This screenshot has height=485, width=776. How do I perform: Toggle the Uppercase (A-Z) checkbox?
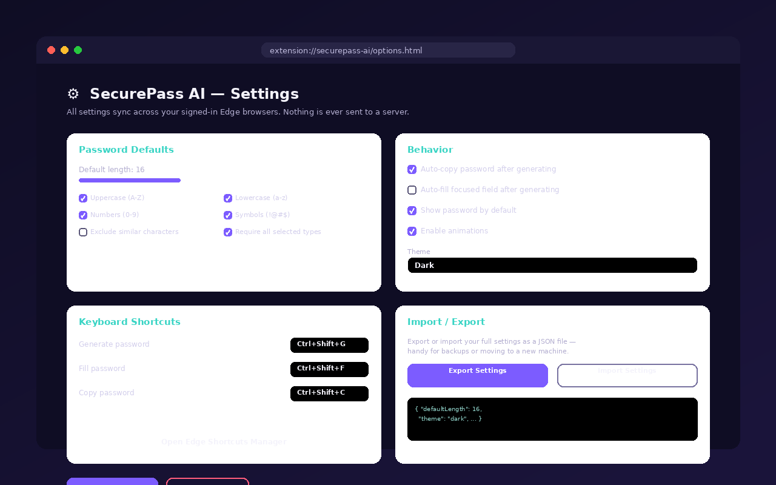(x=83, y=198)
